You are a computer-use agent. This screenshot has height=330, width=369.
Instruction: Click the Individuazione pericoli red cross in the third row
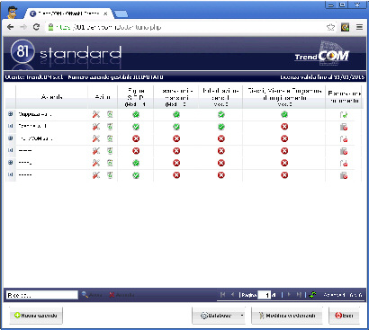click(x=221, y=138)
